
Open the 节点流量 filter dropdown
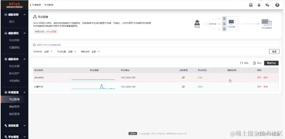point(72,51)
